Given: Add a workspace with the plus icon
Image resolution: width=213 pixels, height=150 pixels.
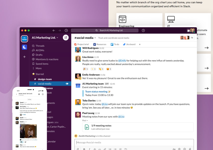Looking at the screenshot, I should click(24, 57).
